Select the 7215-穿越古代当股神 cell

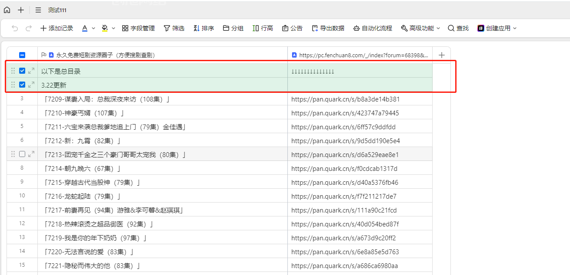(x=163, y=182)
